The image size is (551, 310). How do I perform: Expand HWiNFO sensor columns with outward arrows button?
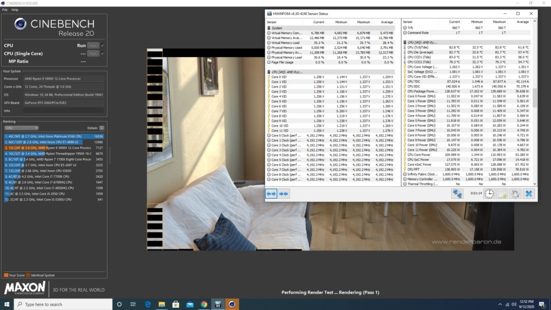pos(271,193)
